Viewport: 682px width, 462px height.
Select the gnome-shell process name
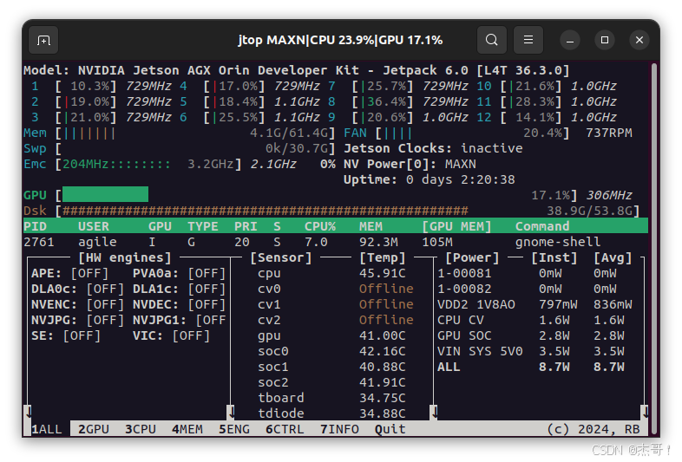pos(558,242)
